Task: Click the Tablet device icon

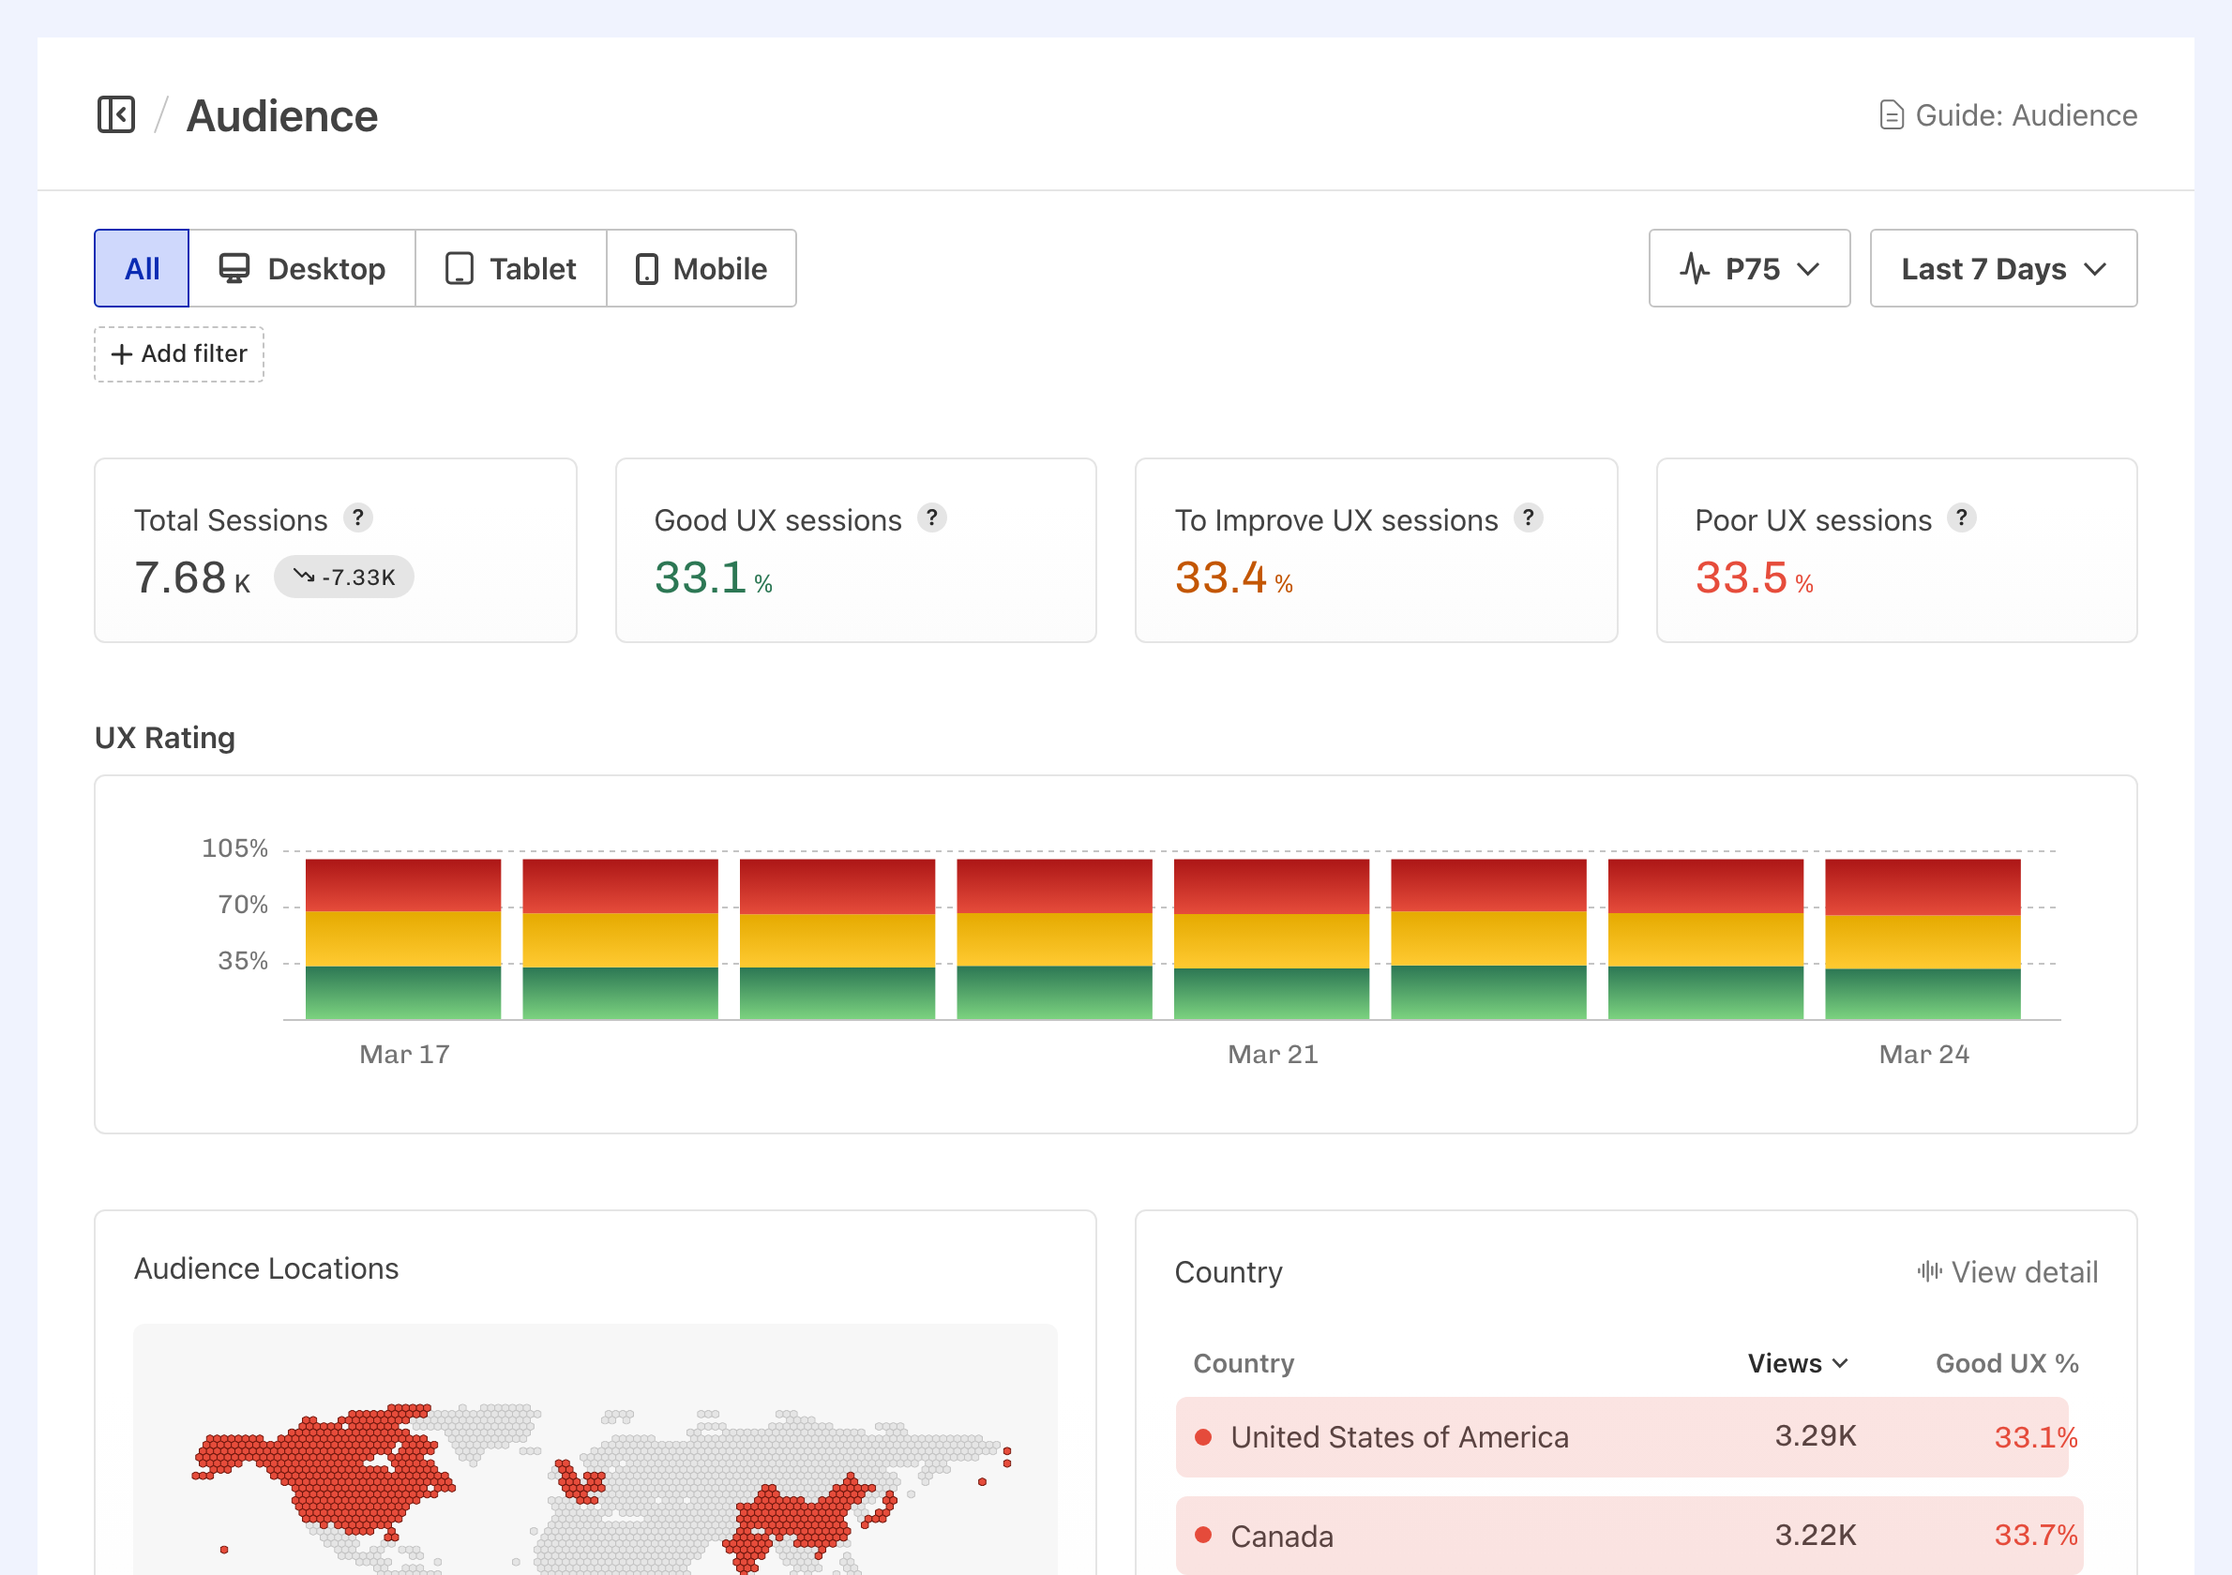Action: (459, 268)
